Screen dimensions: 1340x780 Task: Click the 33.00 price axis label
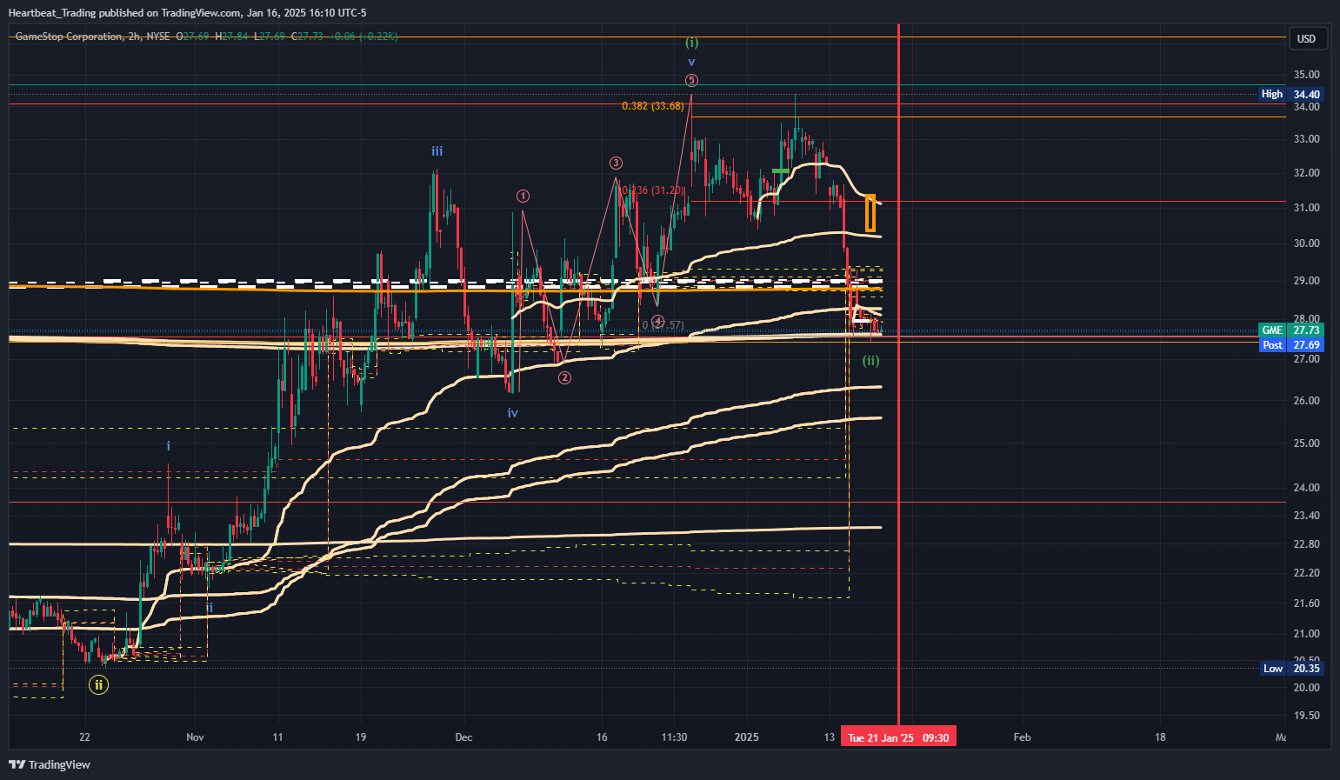click(x=1306, y=139)
